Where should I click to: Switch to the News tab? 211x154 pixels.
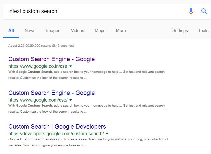(x=30, y=30)
